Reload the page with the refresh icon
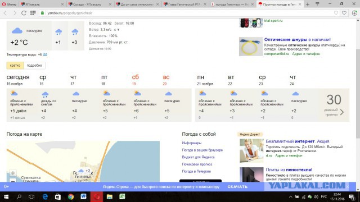This screenshot has width=360, height=202. (x=24, y=13)
